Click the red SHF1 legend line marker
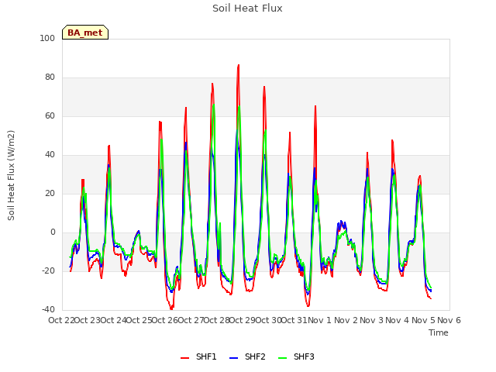This screenshot has height=372, width=496. coord(184,358)
